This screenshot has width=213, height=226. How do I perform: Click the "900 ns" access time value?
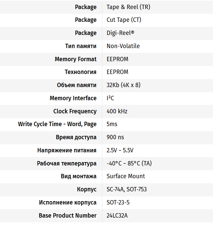point(115,137)
